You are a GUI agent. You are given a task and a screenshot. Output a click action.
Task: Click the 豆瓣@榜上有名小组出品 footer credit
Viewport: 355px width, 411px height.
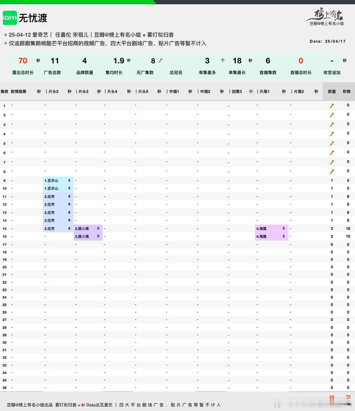click(x=30, y=405)
